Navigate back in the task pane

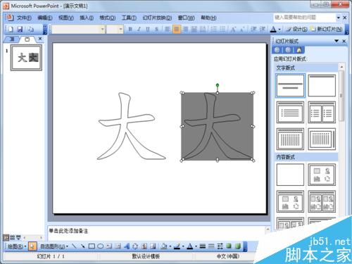click(277, 50)
